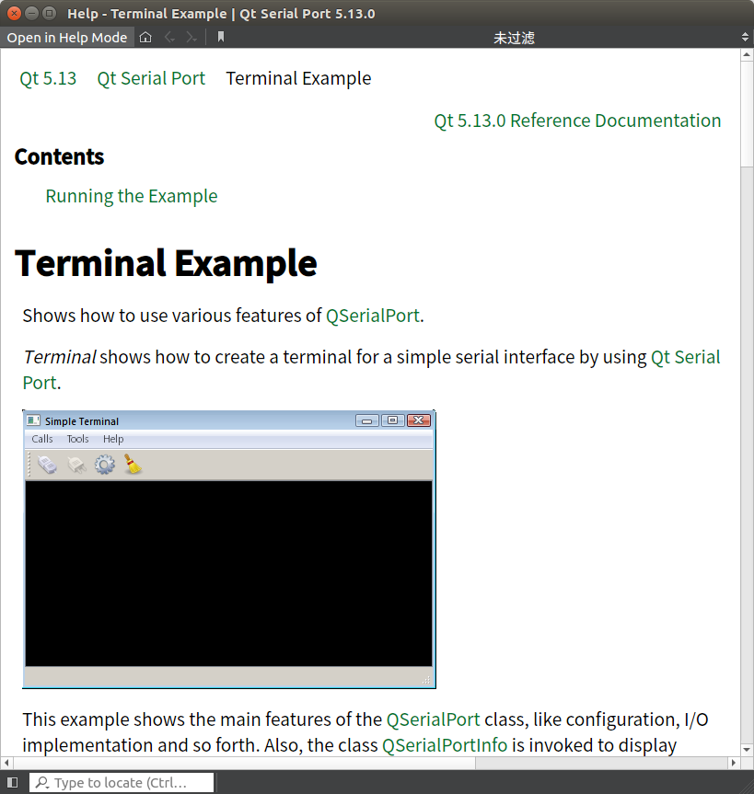The image size is (754, 794).
Task: Click the magnifier icon in the locator
Action: (x=42, y=782)
